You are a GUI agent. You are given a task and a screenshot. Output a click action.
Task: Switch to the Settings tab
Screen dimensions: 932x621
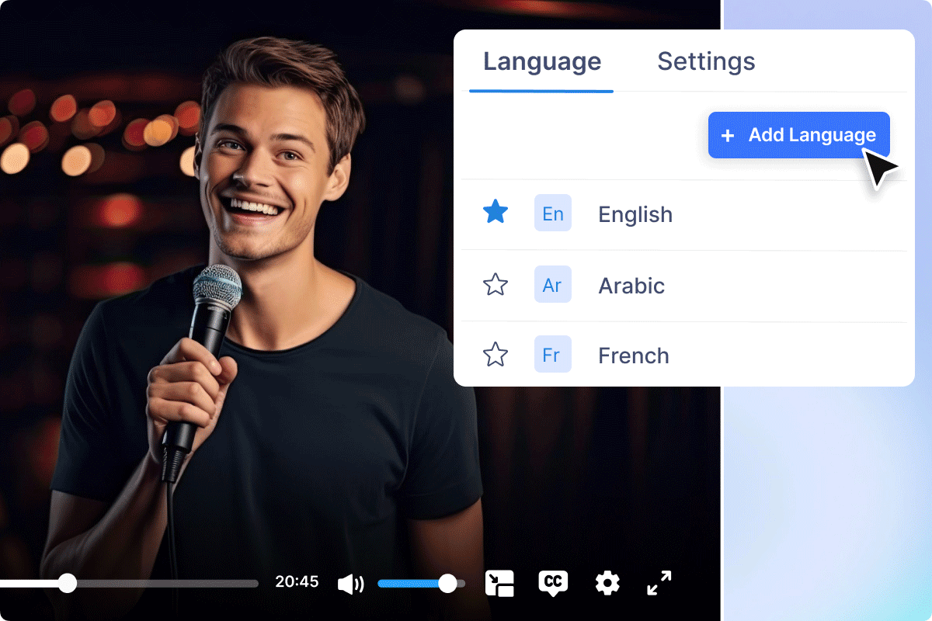point(706,61)
